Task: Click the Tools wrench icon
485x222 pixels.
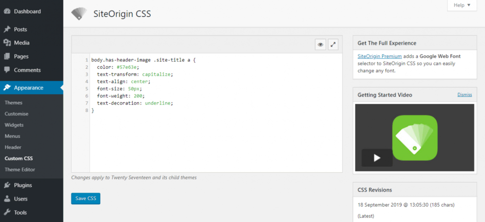Action: (7, 213)
